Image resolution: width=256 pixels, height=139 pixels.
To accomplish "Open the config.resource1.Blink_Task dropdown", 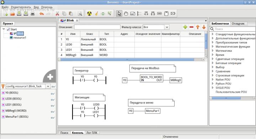I will 48,86.
